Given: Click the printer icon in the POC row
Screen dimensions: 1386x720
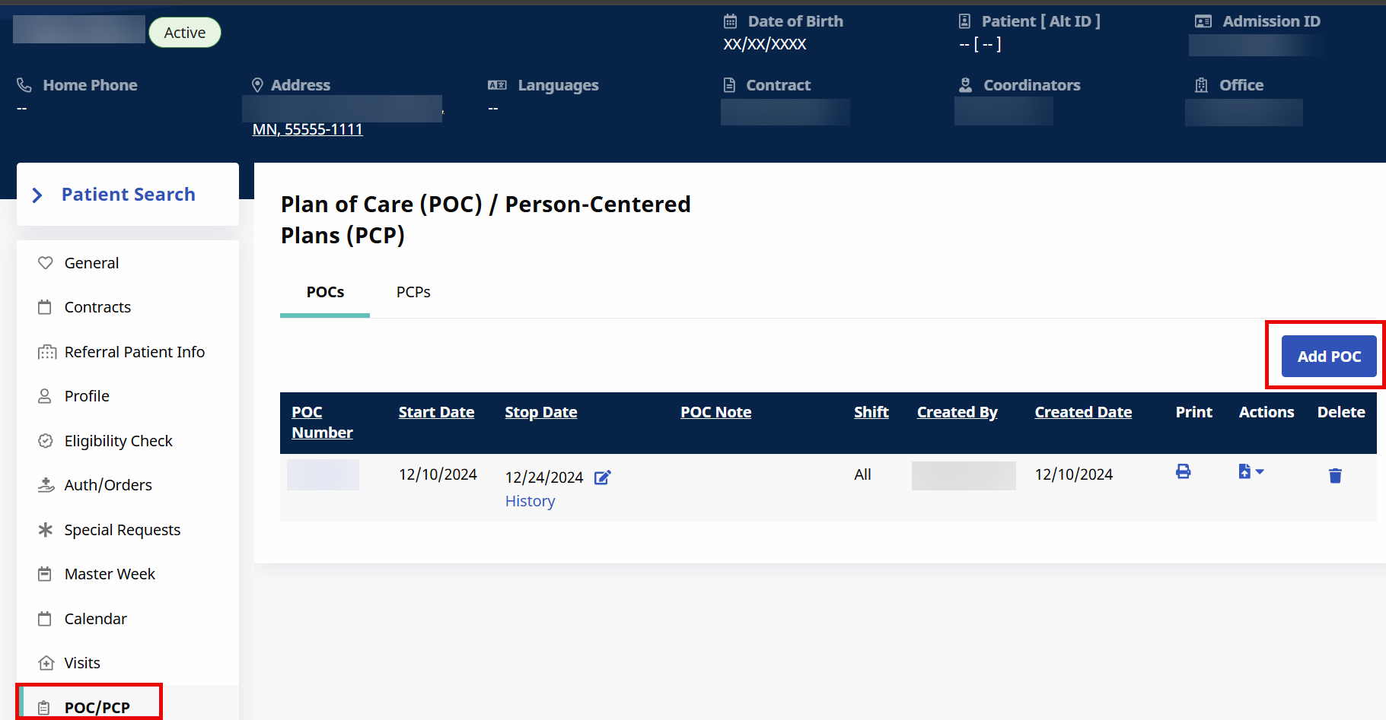Looking at the screenshot, I should 1183,472.
